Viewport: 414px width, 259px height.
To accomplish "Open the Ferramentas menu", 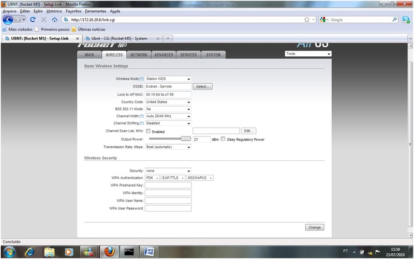I will (96, 11).
